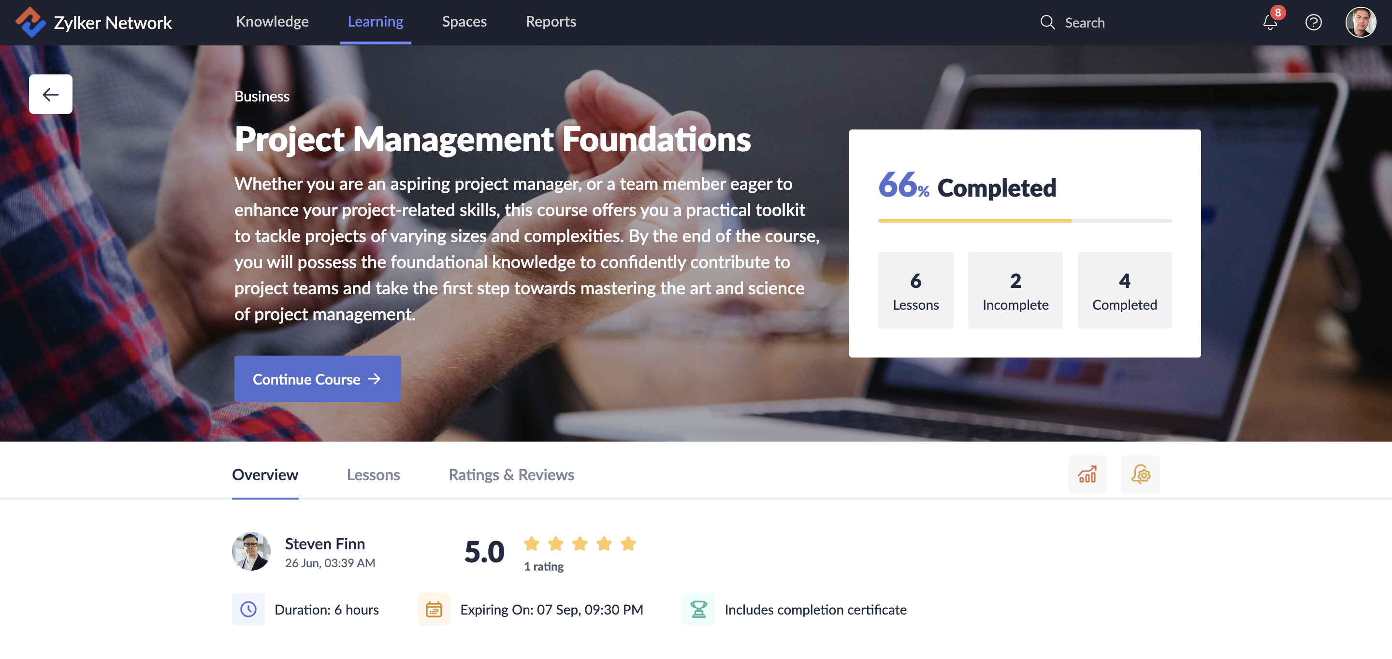This screenshot has height=659, width=1392.
Task: Click the Zylker Network brand name
Action: (x=113, y=23)
